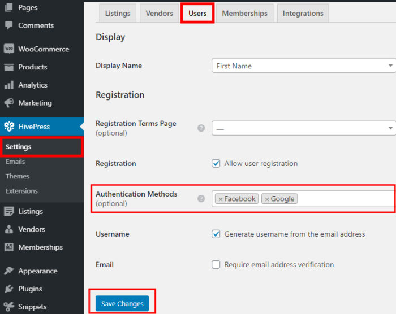Click the Plugins plug icon

(x=9, y=289)
